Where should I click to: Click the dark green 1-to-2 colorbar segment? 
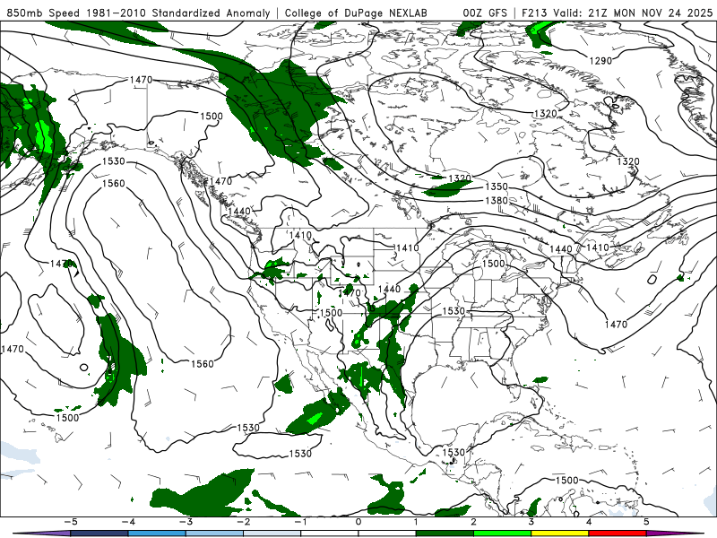pyautogui.click(x=445, y=534)
